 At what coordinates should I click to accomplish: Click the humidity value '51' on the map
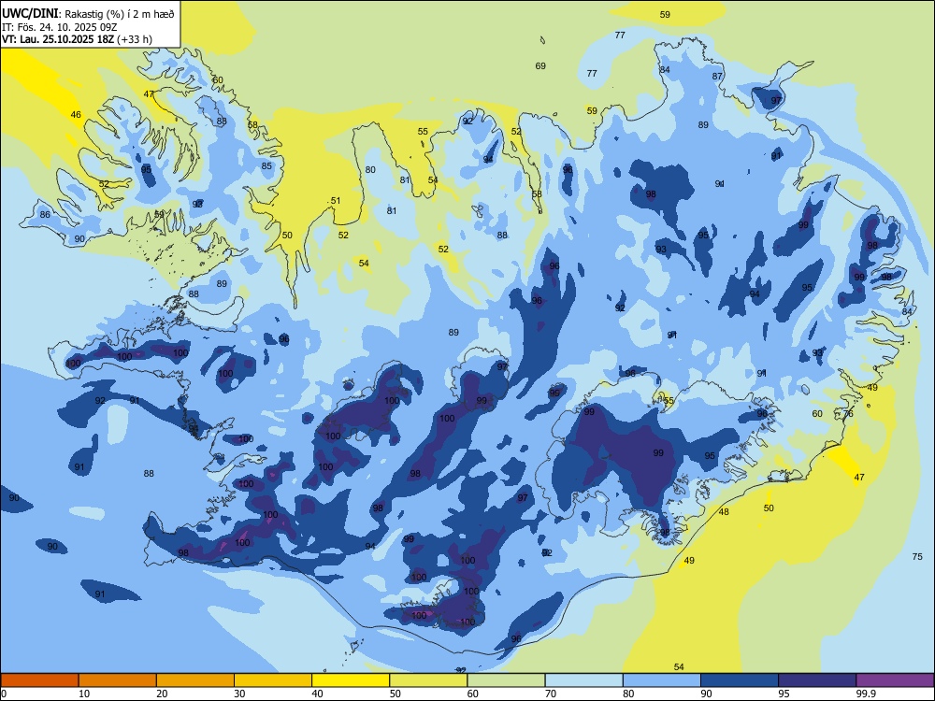pyautogui.click(x=336, y=201)
